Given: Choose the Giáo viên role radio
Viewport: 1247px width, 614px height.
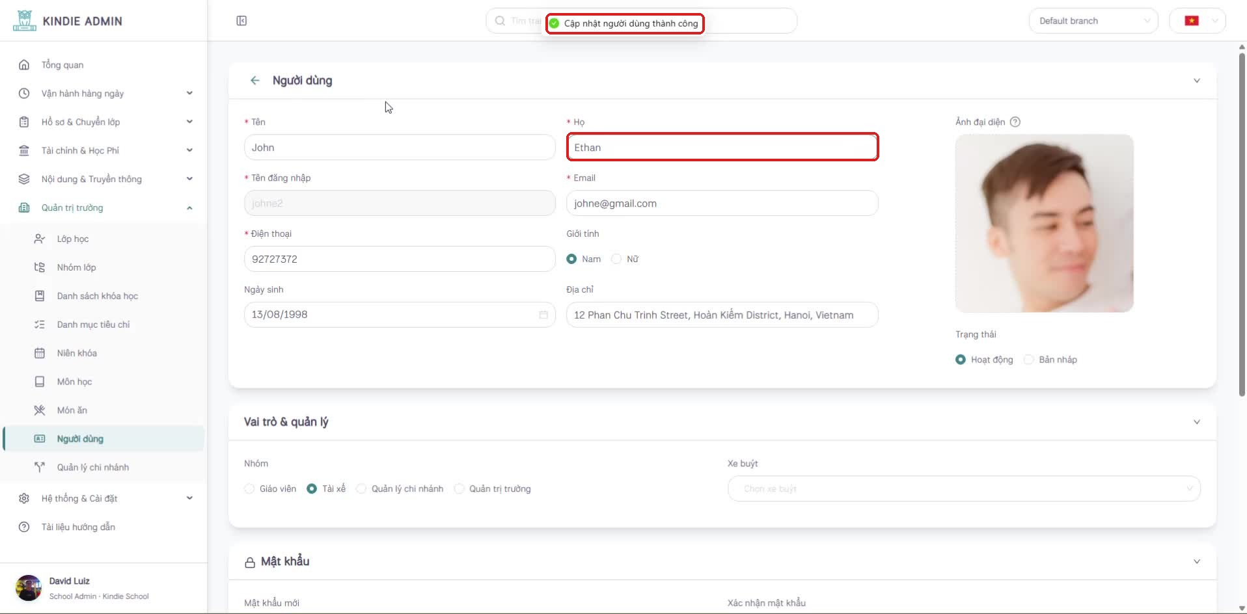Looking at the screenshot, I should pyautogui.click(x=249, y=488).
